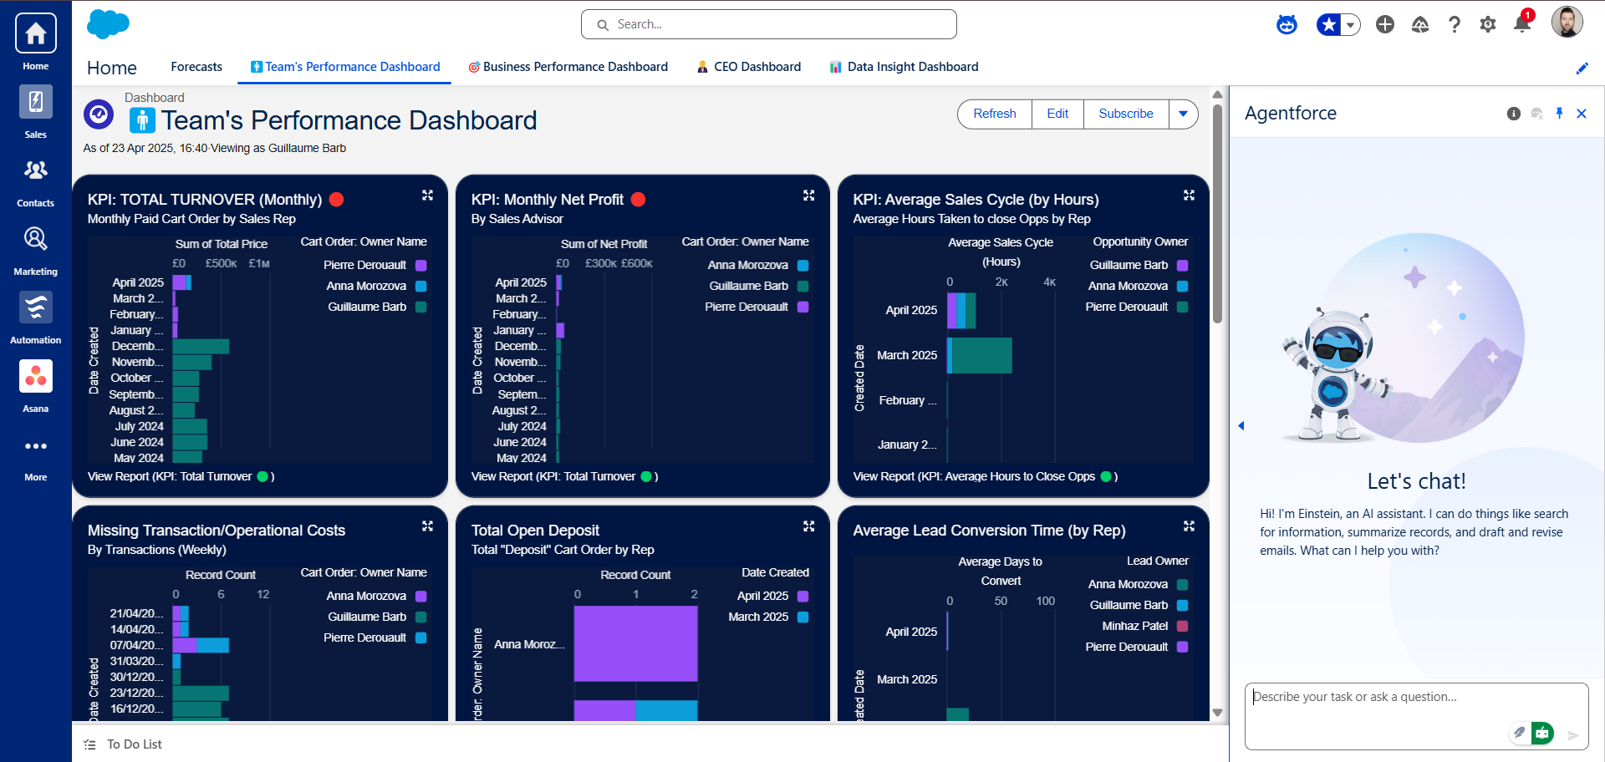
Task: Click Pierre Derouault purple swatch in Total Turnover legend
Action: click(x=421, y=265)
